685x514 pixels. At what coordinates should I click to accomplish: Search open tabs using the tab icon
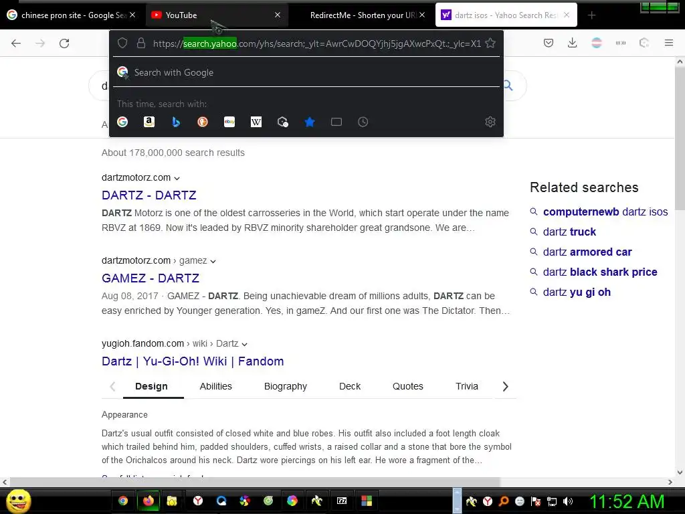336,122
